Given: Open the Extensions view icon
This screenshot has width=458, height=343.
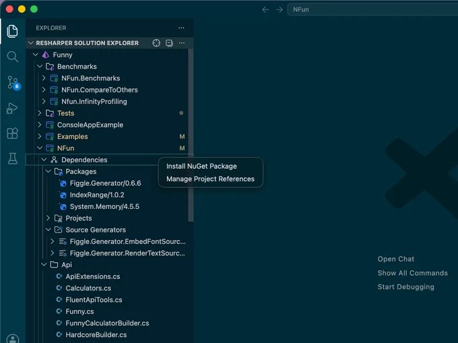Looking at the screenshot, I should [12, 133].
